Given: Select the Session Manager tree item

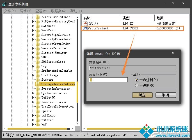Looking at the screenshot, I should [54, 53].
